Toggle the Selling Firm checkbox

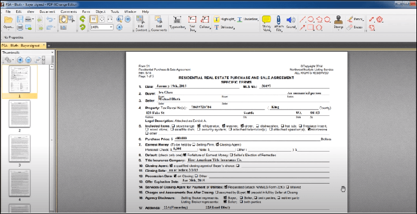tap(194, 144)
